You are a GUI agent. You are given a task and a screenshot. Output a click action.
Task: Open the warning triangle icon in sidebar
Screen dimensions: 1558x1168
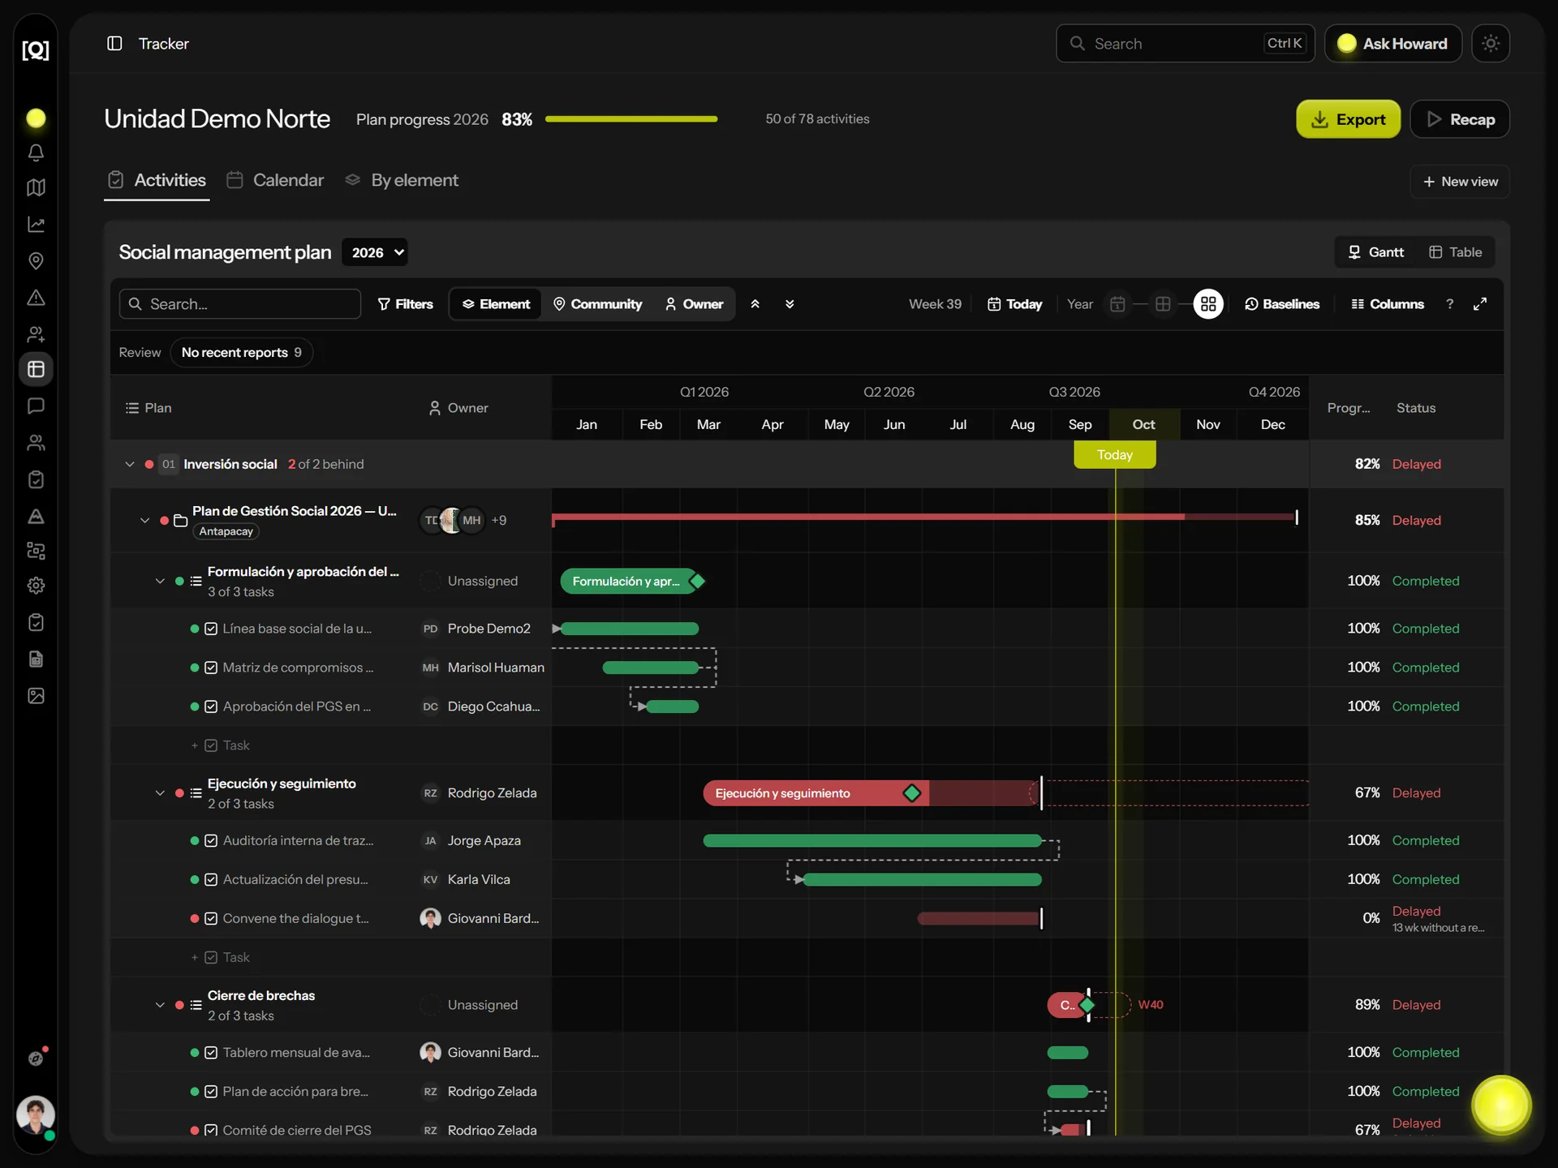click(36, 298)
